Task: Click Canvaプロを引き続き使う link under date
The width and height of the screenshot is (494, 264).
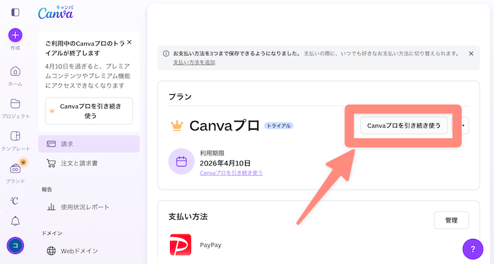Action: point(231,173)
